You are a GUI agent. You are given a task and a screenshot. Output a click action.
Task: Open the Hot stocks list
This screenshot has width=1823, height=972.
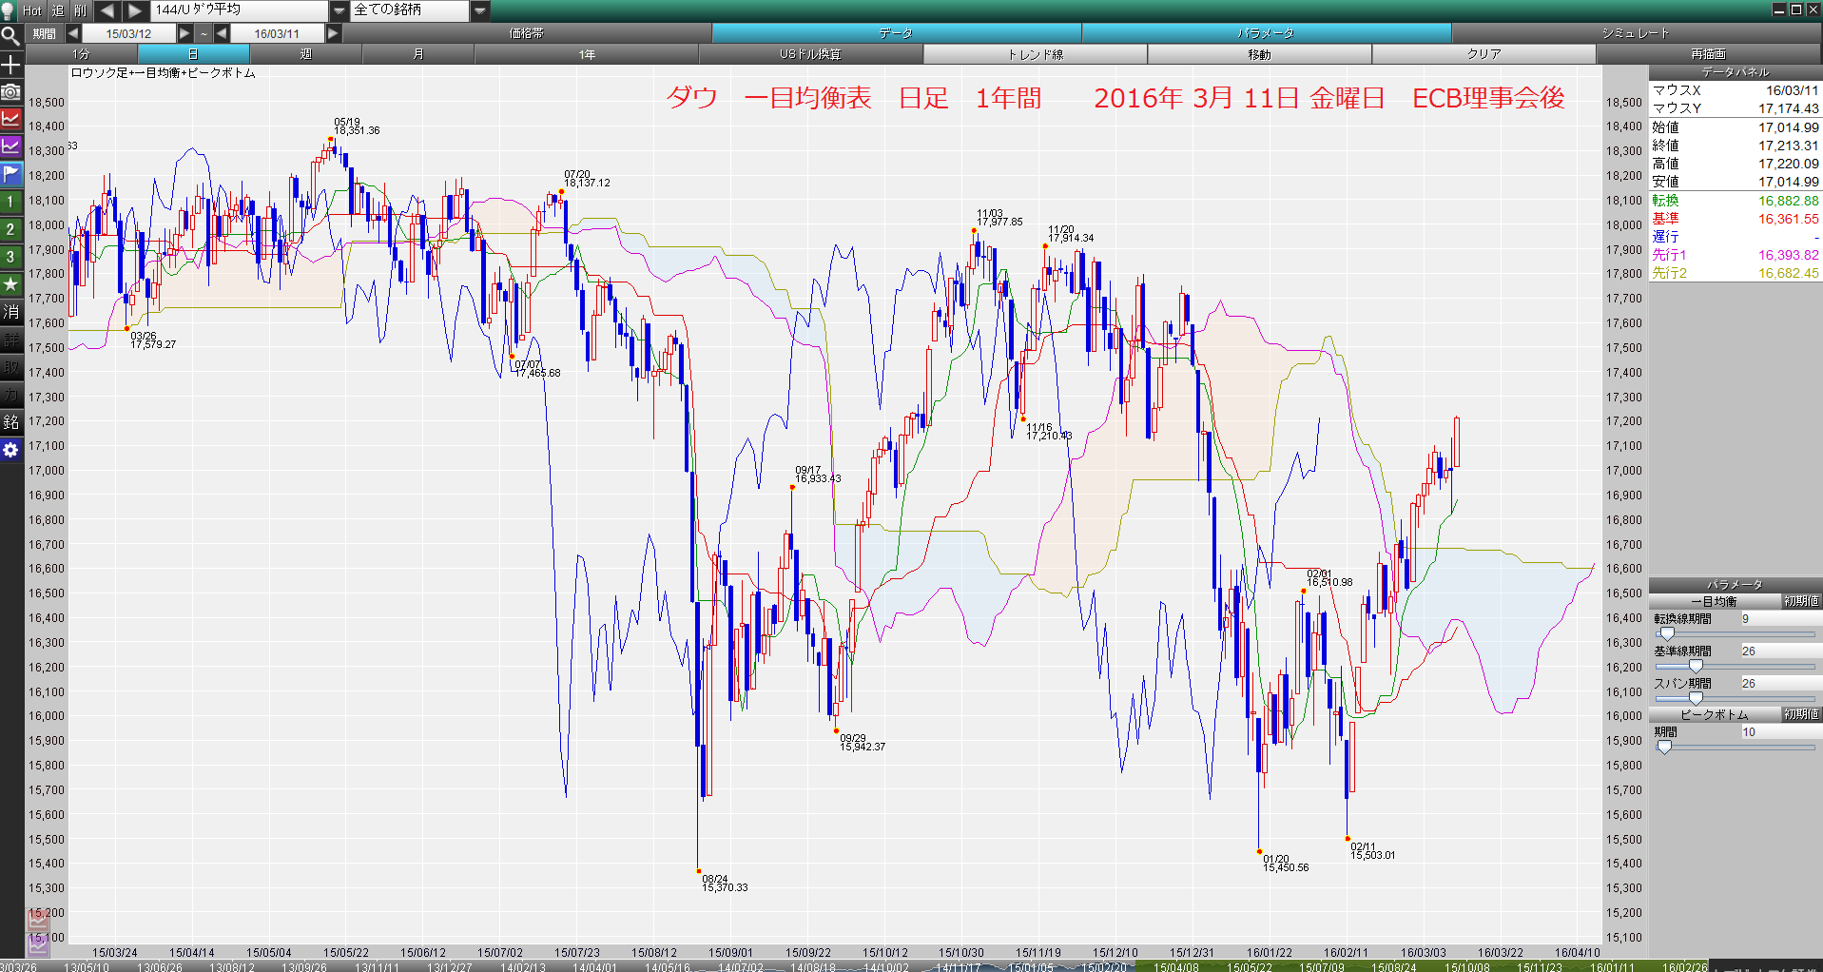tap(32, 10)
